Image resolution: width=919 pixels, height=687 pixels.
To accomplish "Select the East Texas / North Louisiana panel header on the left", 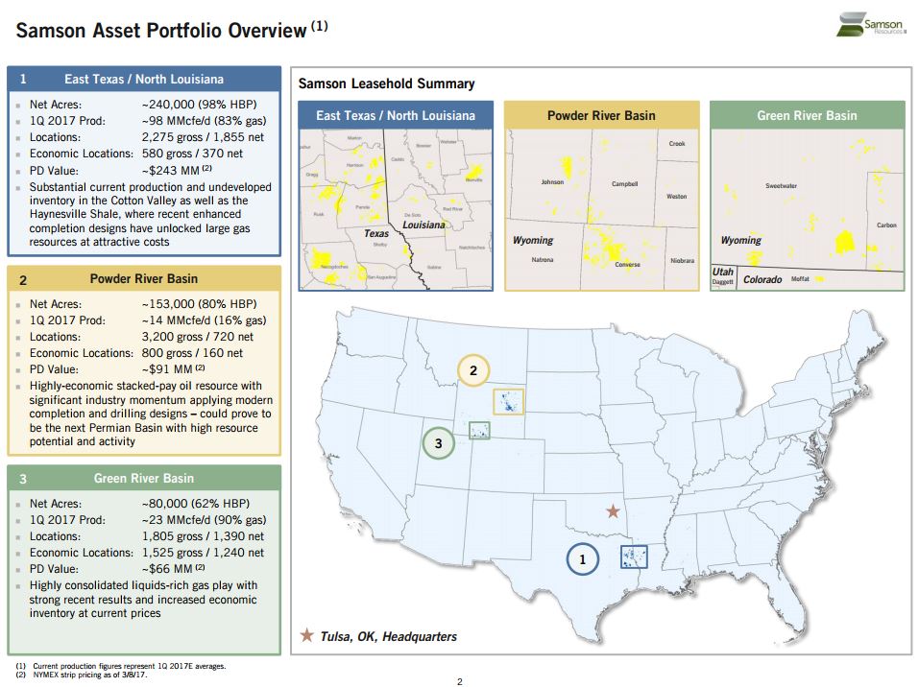I will coord(144,79).
